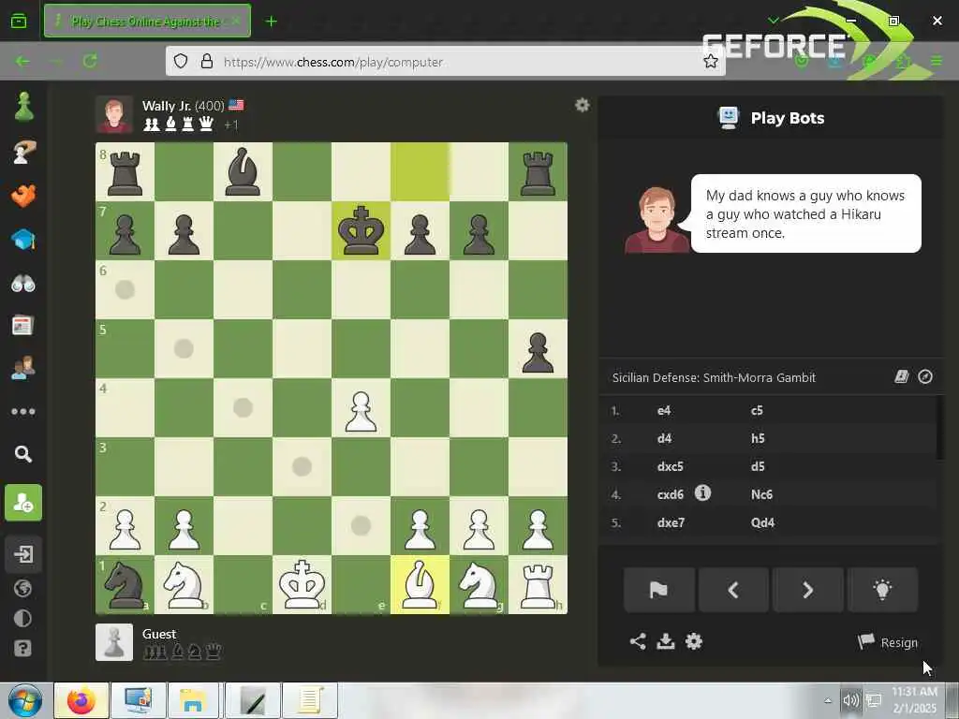
Task: Open File Explorer folder in taskbar
Action: (x=193, y=700)
